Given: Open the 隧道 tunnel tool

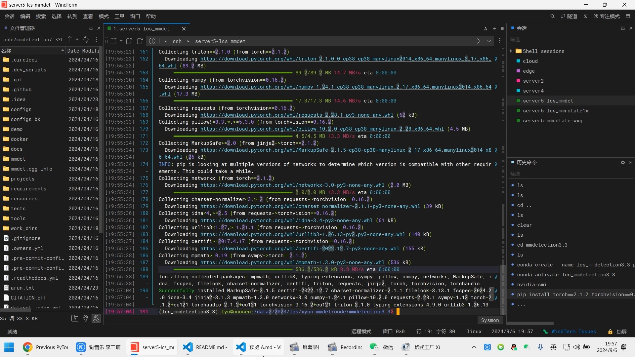Looking at the screenshot, I should [569, 16].
